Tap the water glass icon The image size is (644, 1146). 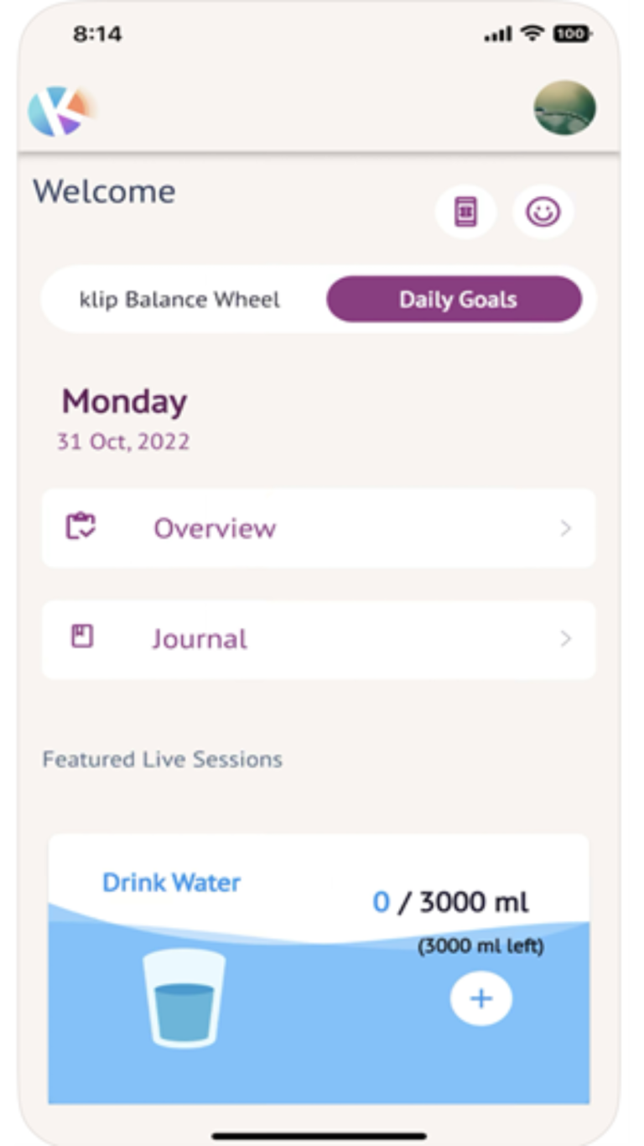184,997
